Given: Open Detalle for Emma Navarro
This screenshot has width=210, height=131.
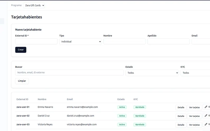Looking at the screenshot, I should (x=181, y=107).
